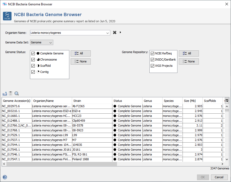Click All button for Genome Repository
Viewport: 231px width, 182px height.
tap(189, 53)
